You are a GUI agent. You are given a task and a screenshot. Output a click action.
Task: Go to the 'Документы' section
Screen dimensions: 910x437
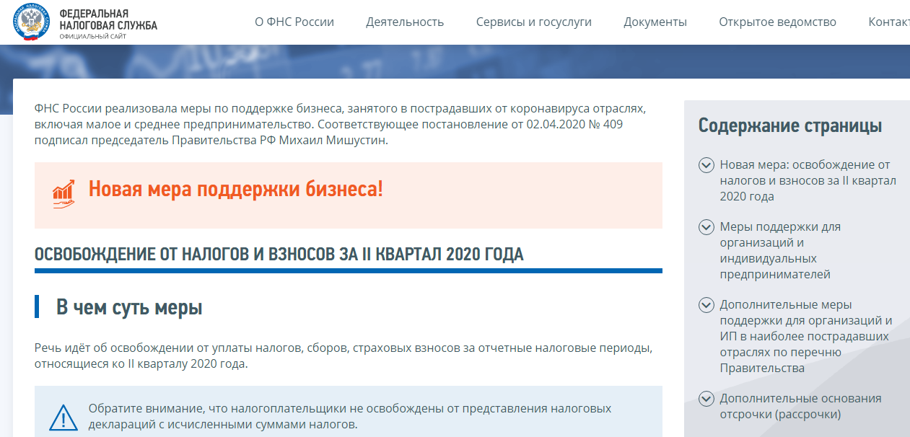655,22
